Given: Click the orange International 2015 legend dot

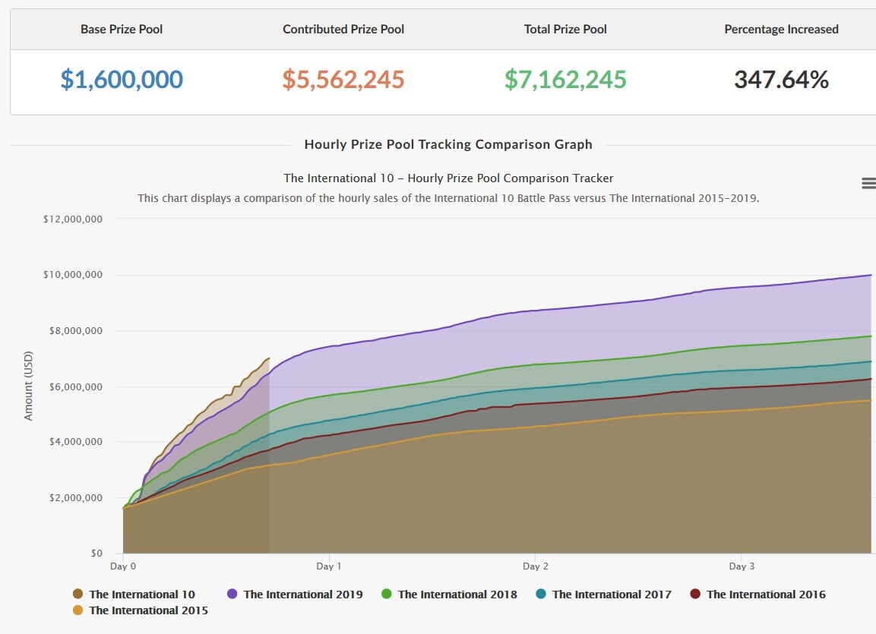Looking at the screenshot, I should pyautogui.click(x=77, y=610).
